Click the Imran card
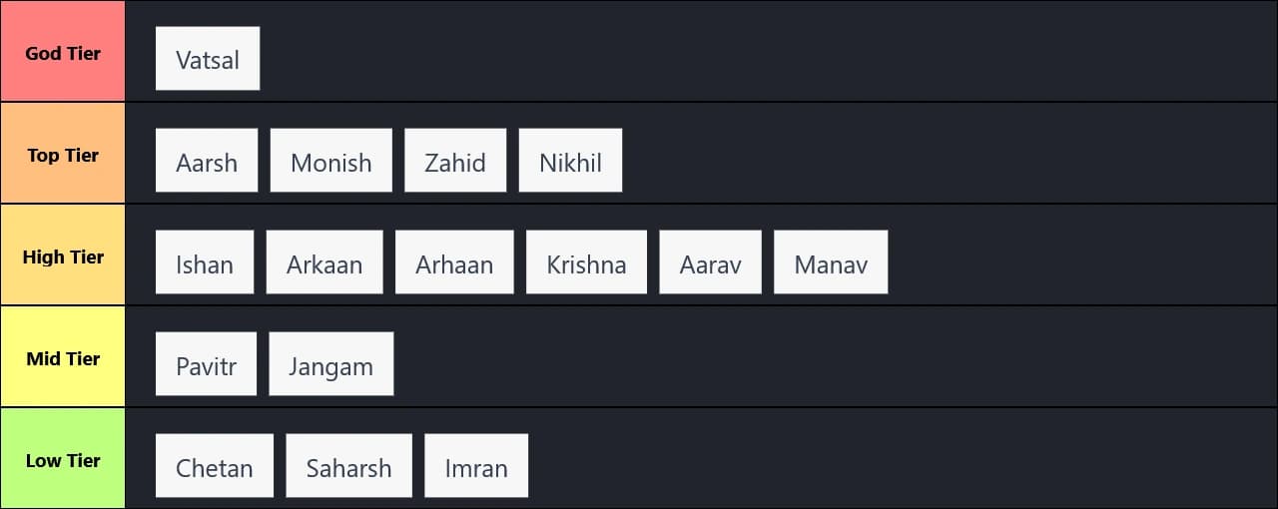Screen dimensions: 1278x509 (476, 466)
